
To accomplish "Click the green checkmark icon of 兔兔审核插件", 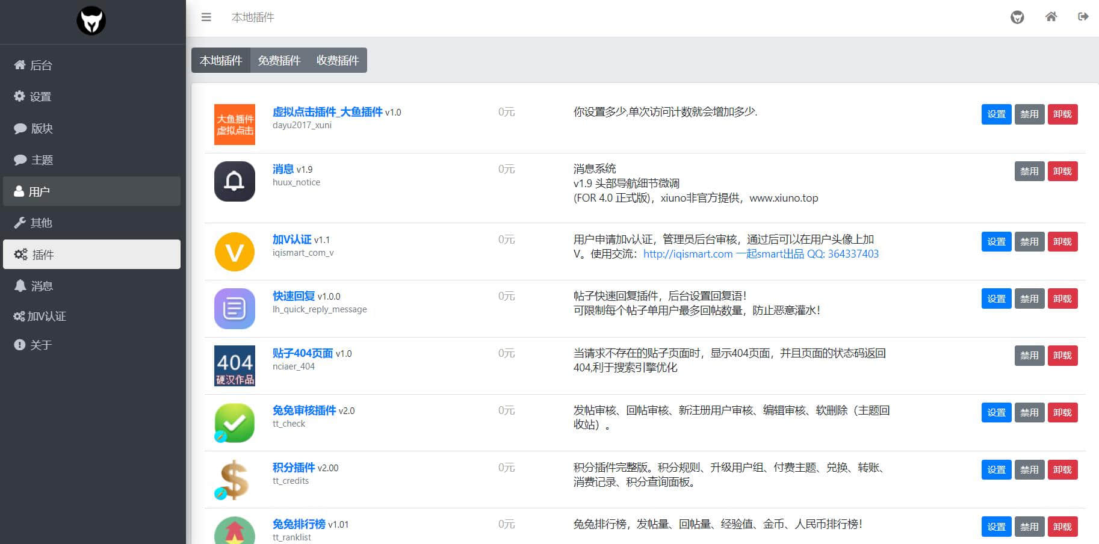I will pos(234,421).
